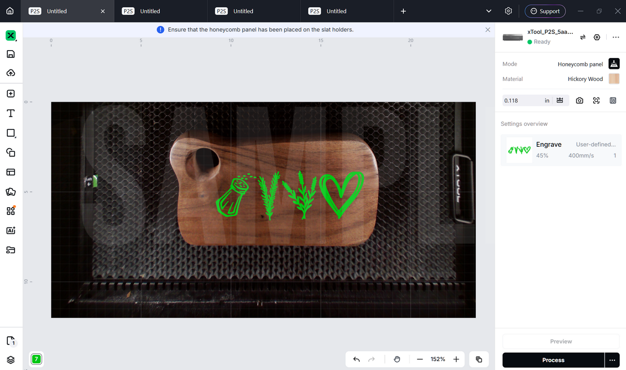Open the canvas pages icon
This screenshot has width=626, height=370.
(x=11, y=341)
